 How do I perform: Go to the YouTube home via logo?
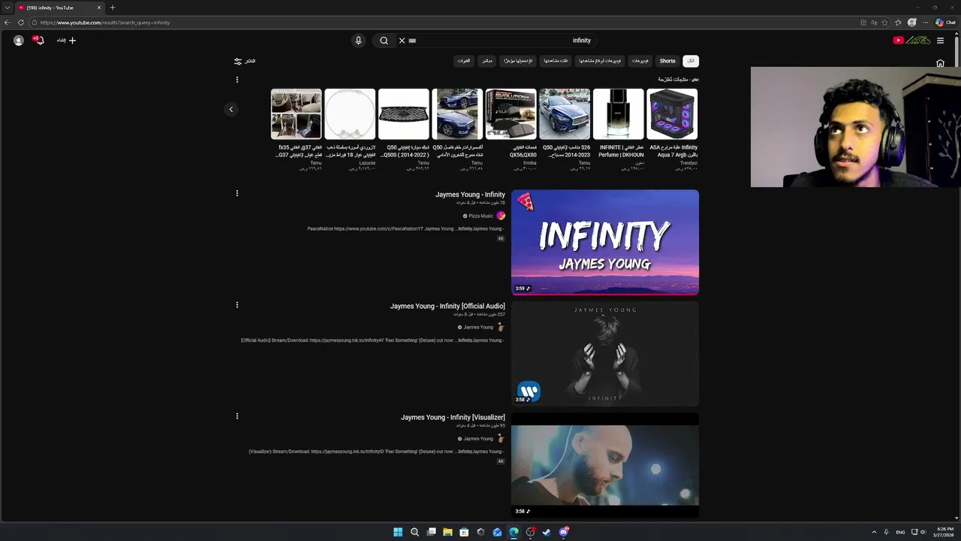click(x=911, y=41)
